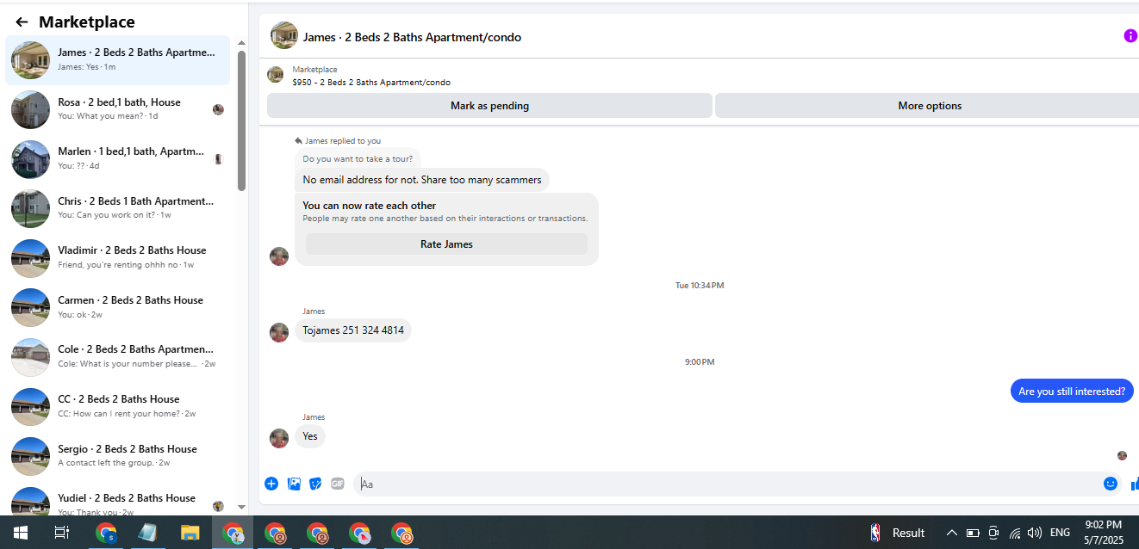Click the ENG language indicator

[x=1060, y=533]
